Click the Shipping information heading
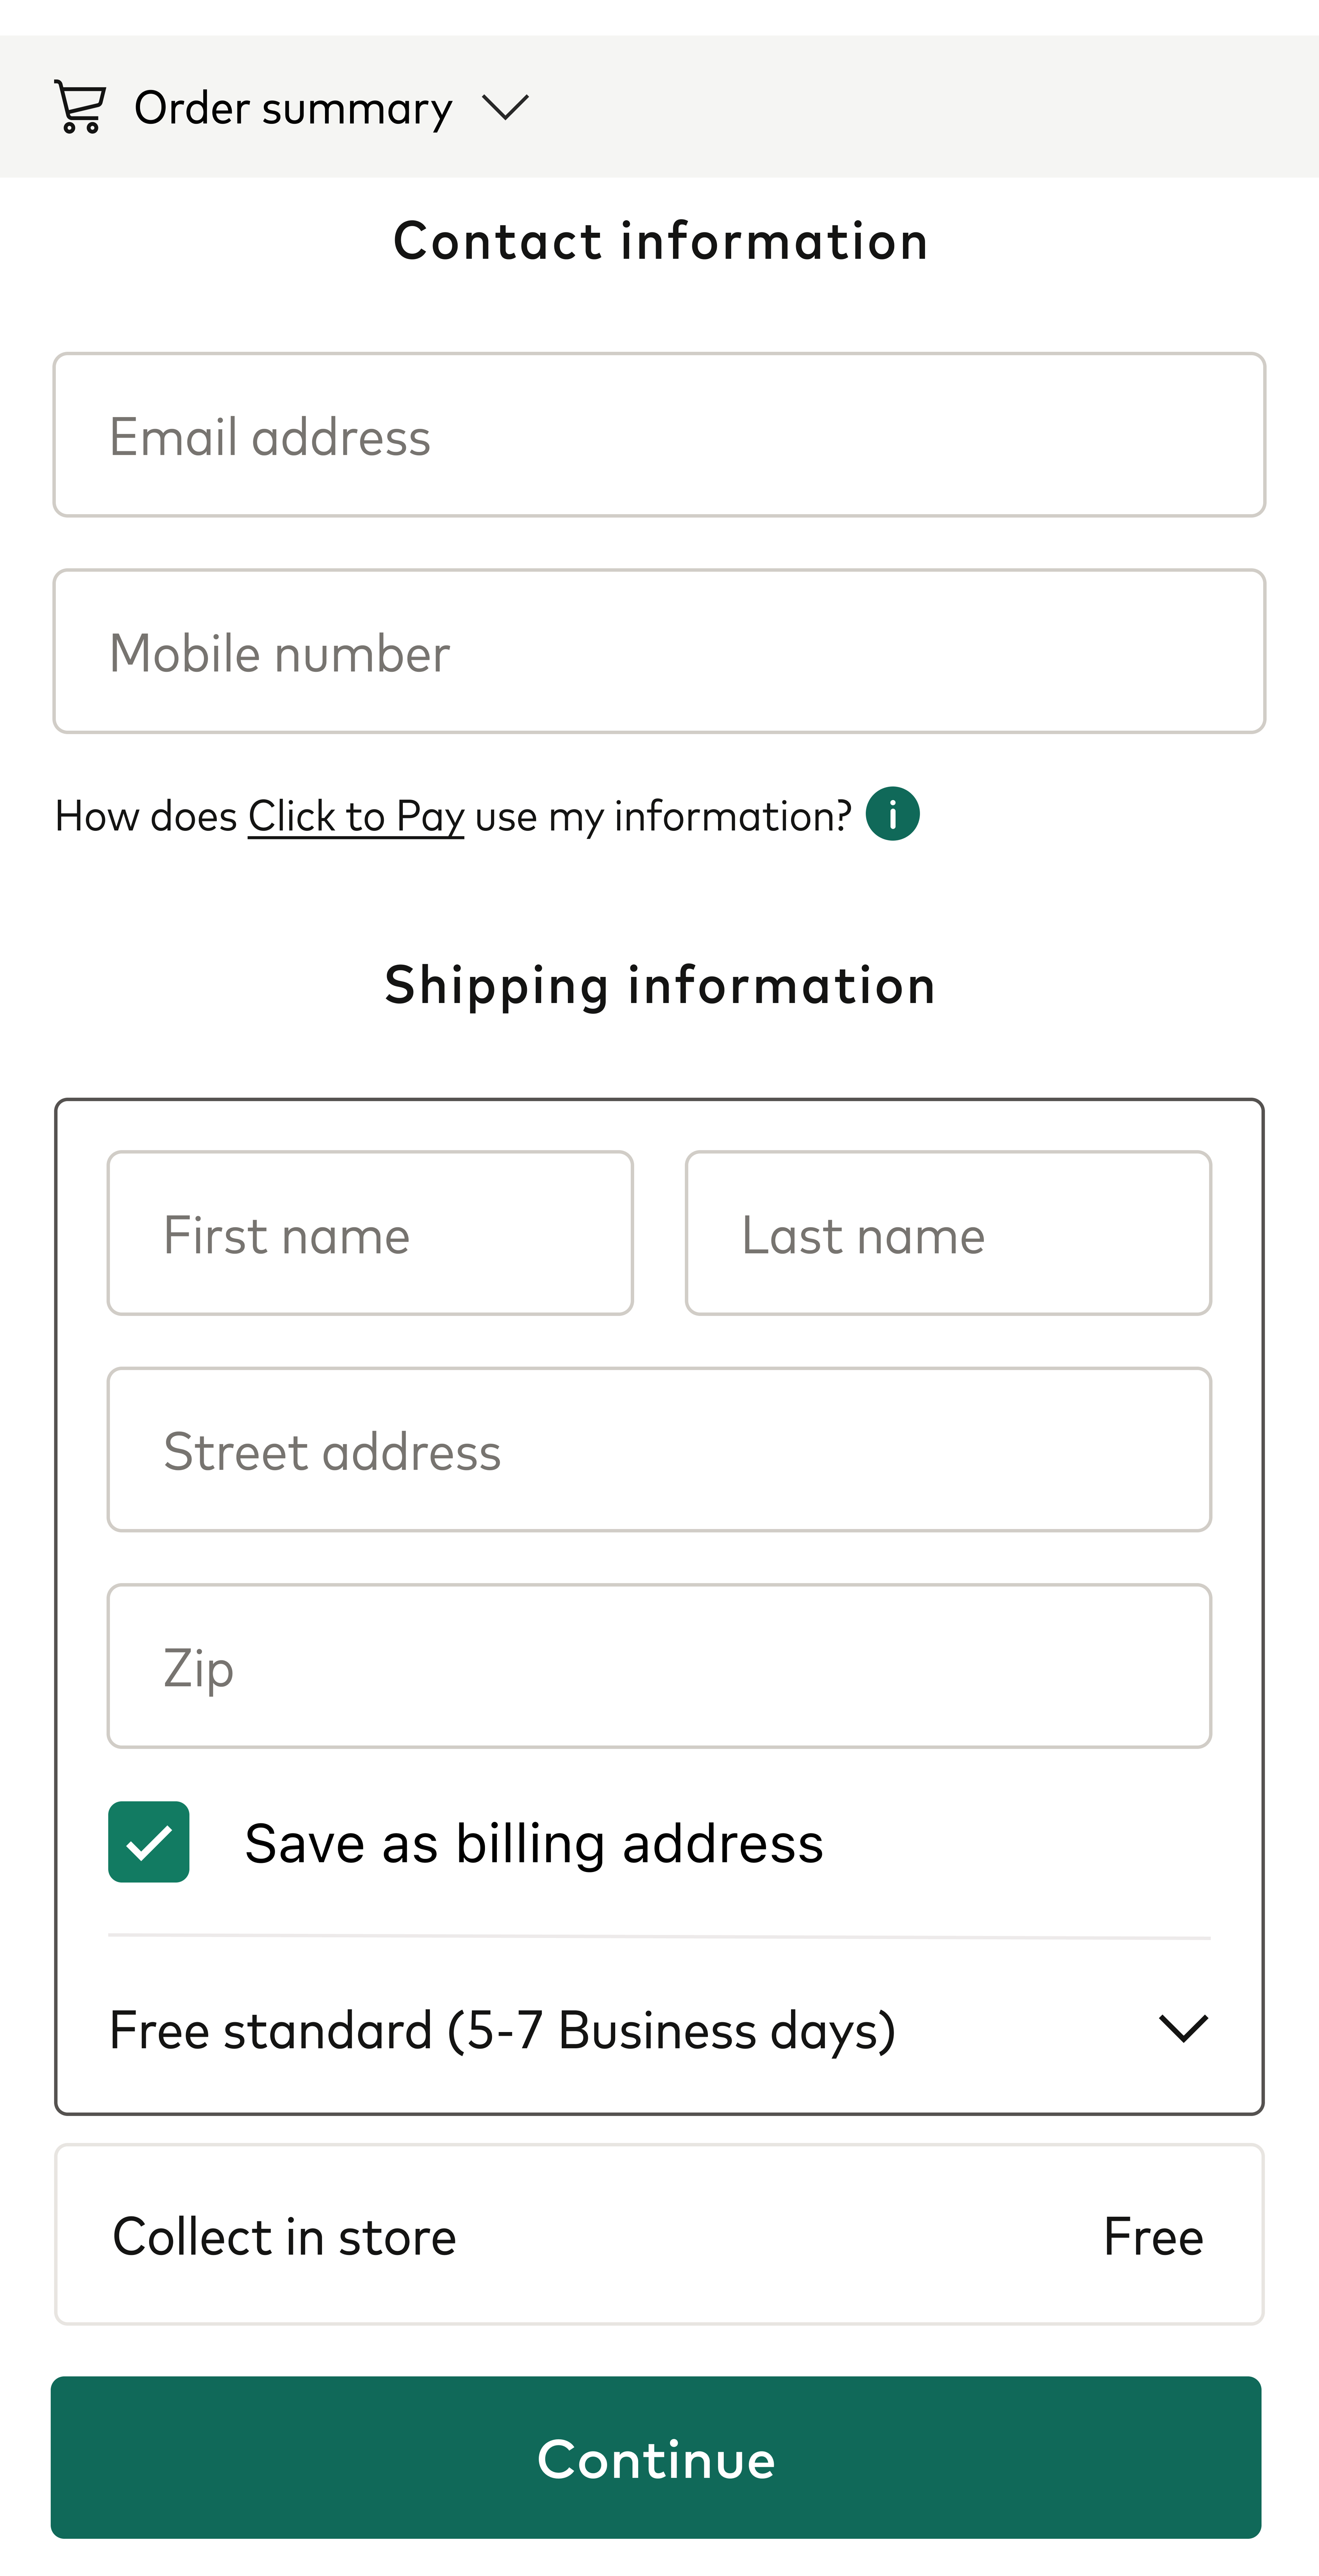The width and height of the screenshot is (1319, 2576). (x=660, y=985)
